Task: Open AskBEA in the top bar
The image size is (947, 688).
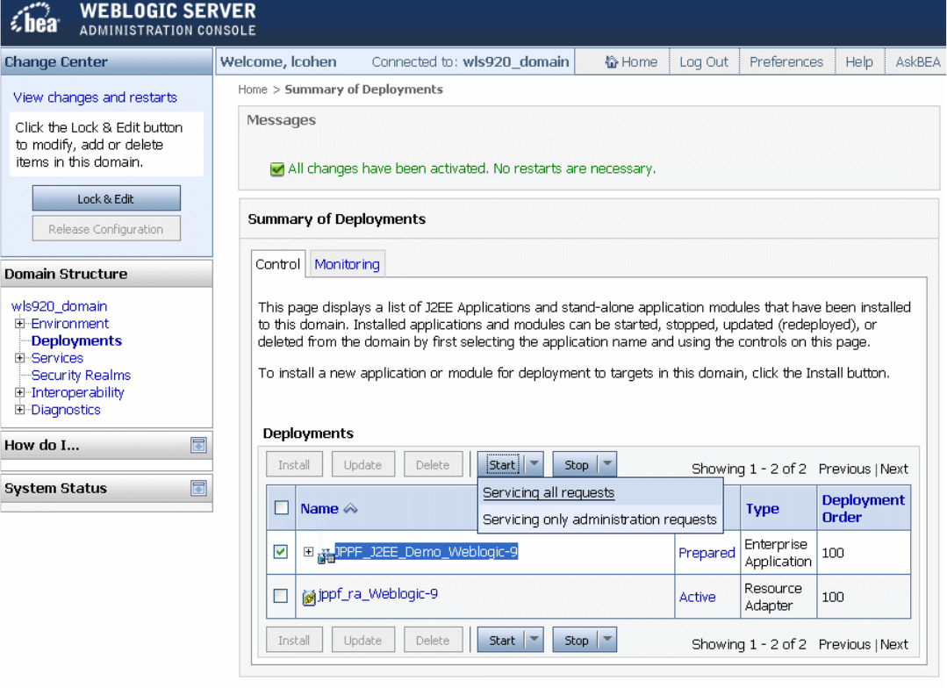Action: pyautogui.click(x=917, y=61)
